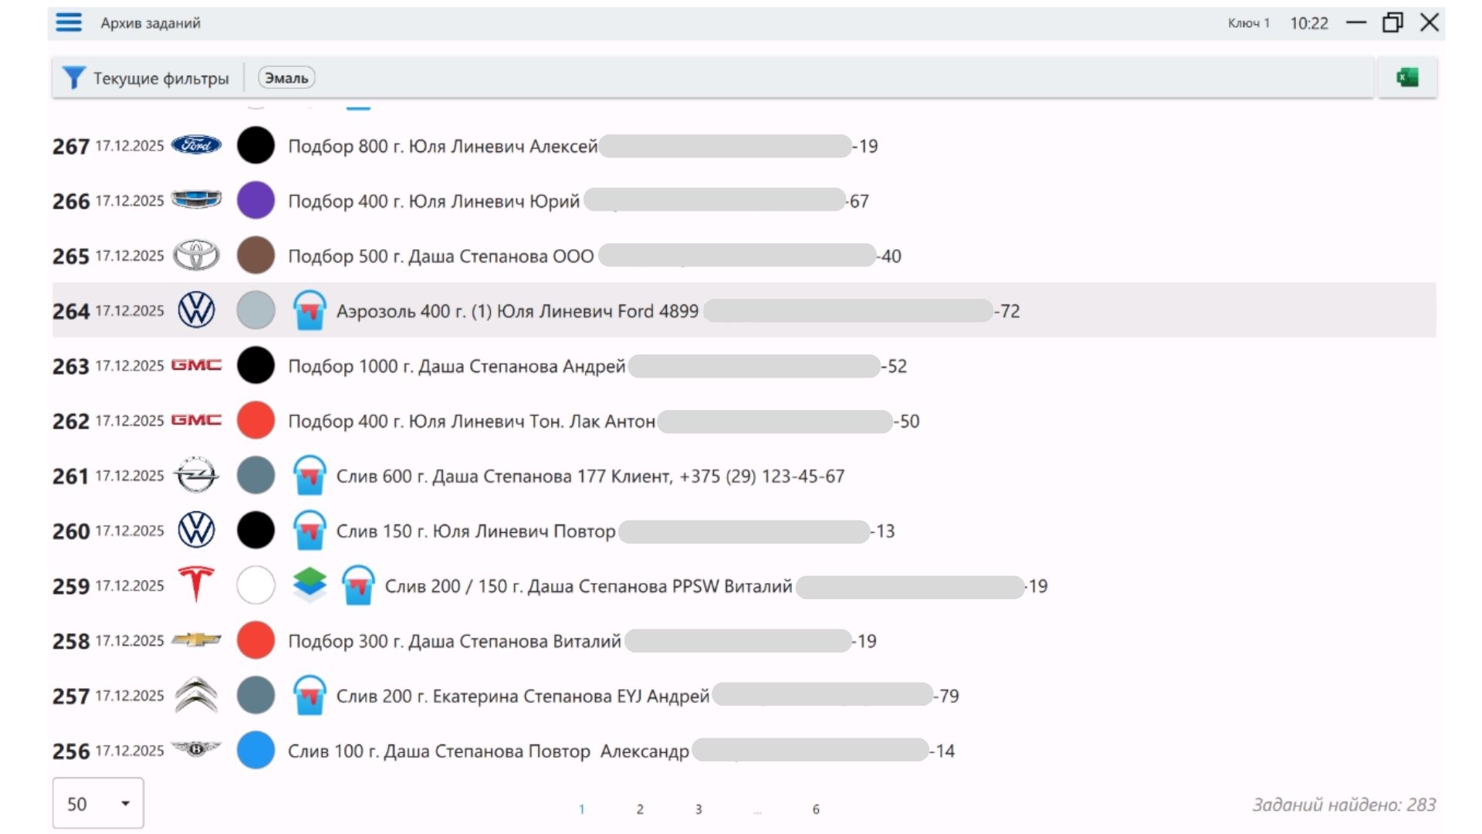The height and width of the screenshot is (834, 1482).
Task: Click the paint bucket icon in task 261
Action: tap(310, 476)
